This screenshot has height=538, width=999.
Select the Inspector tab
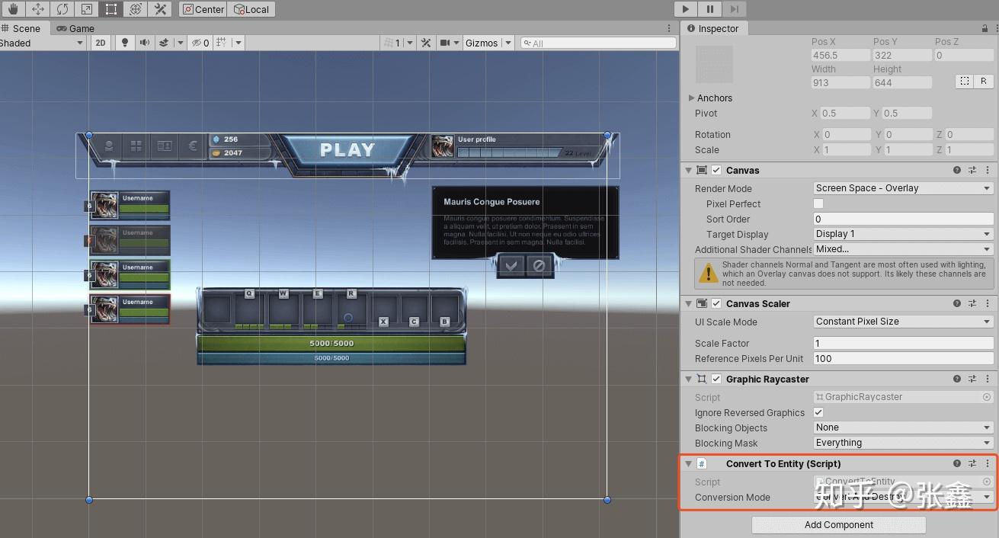tap(713, 28)
